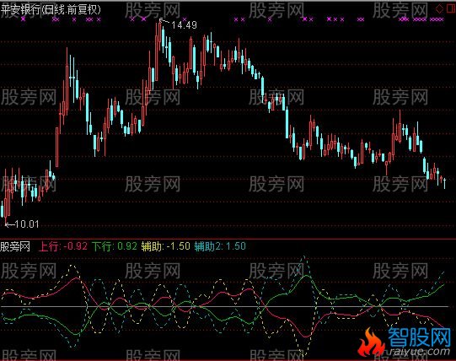Click the 10.01 low price label
This screenshot has height=361, width=456.
(x=26, y=224)
